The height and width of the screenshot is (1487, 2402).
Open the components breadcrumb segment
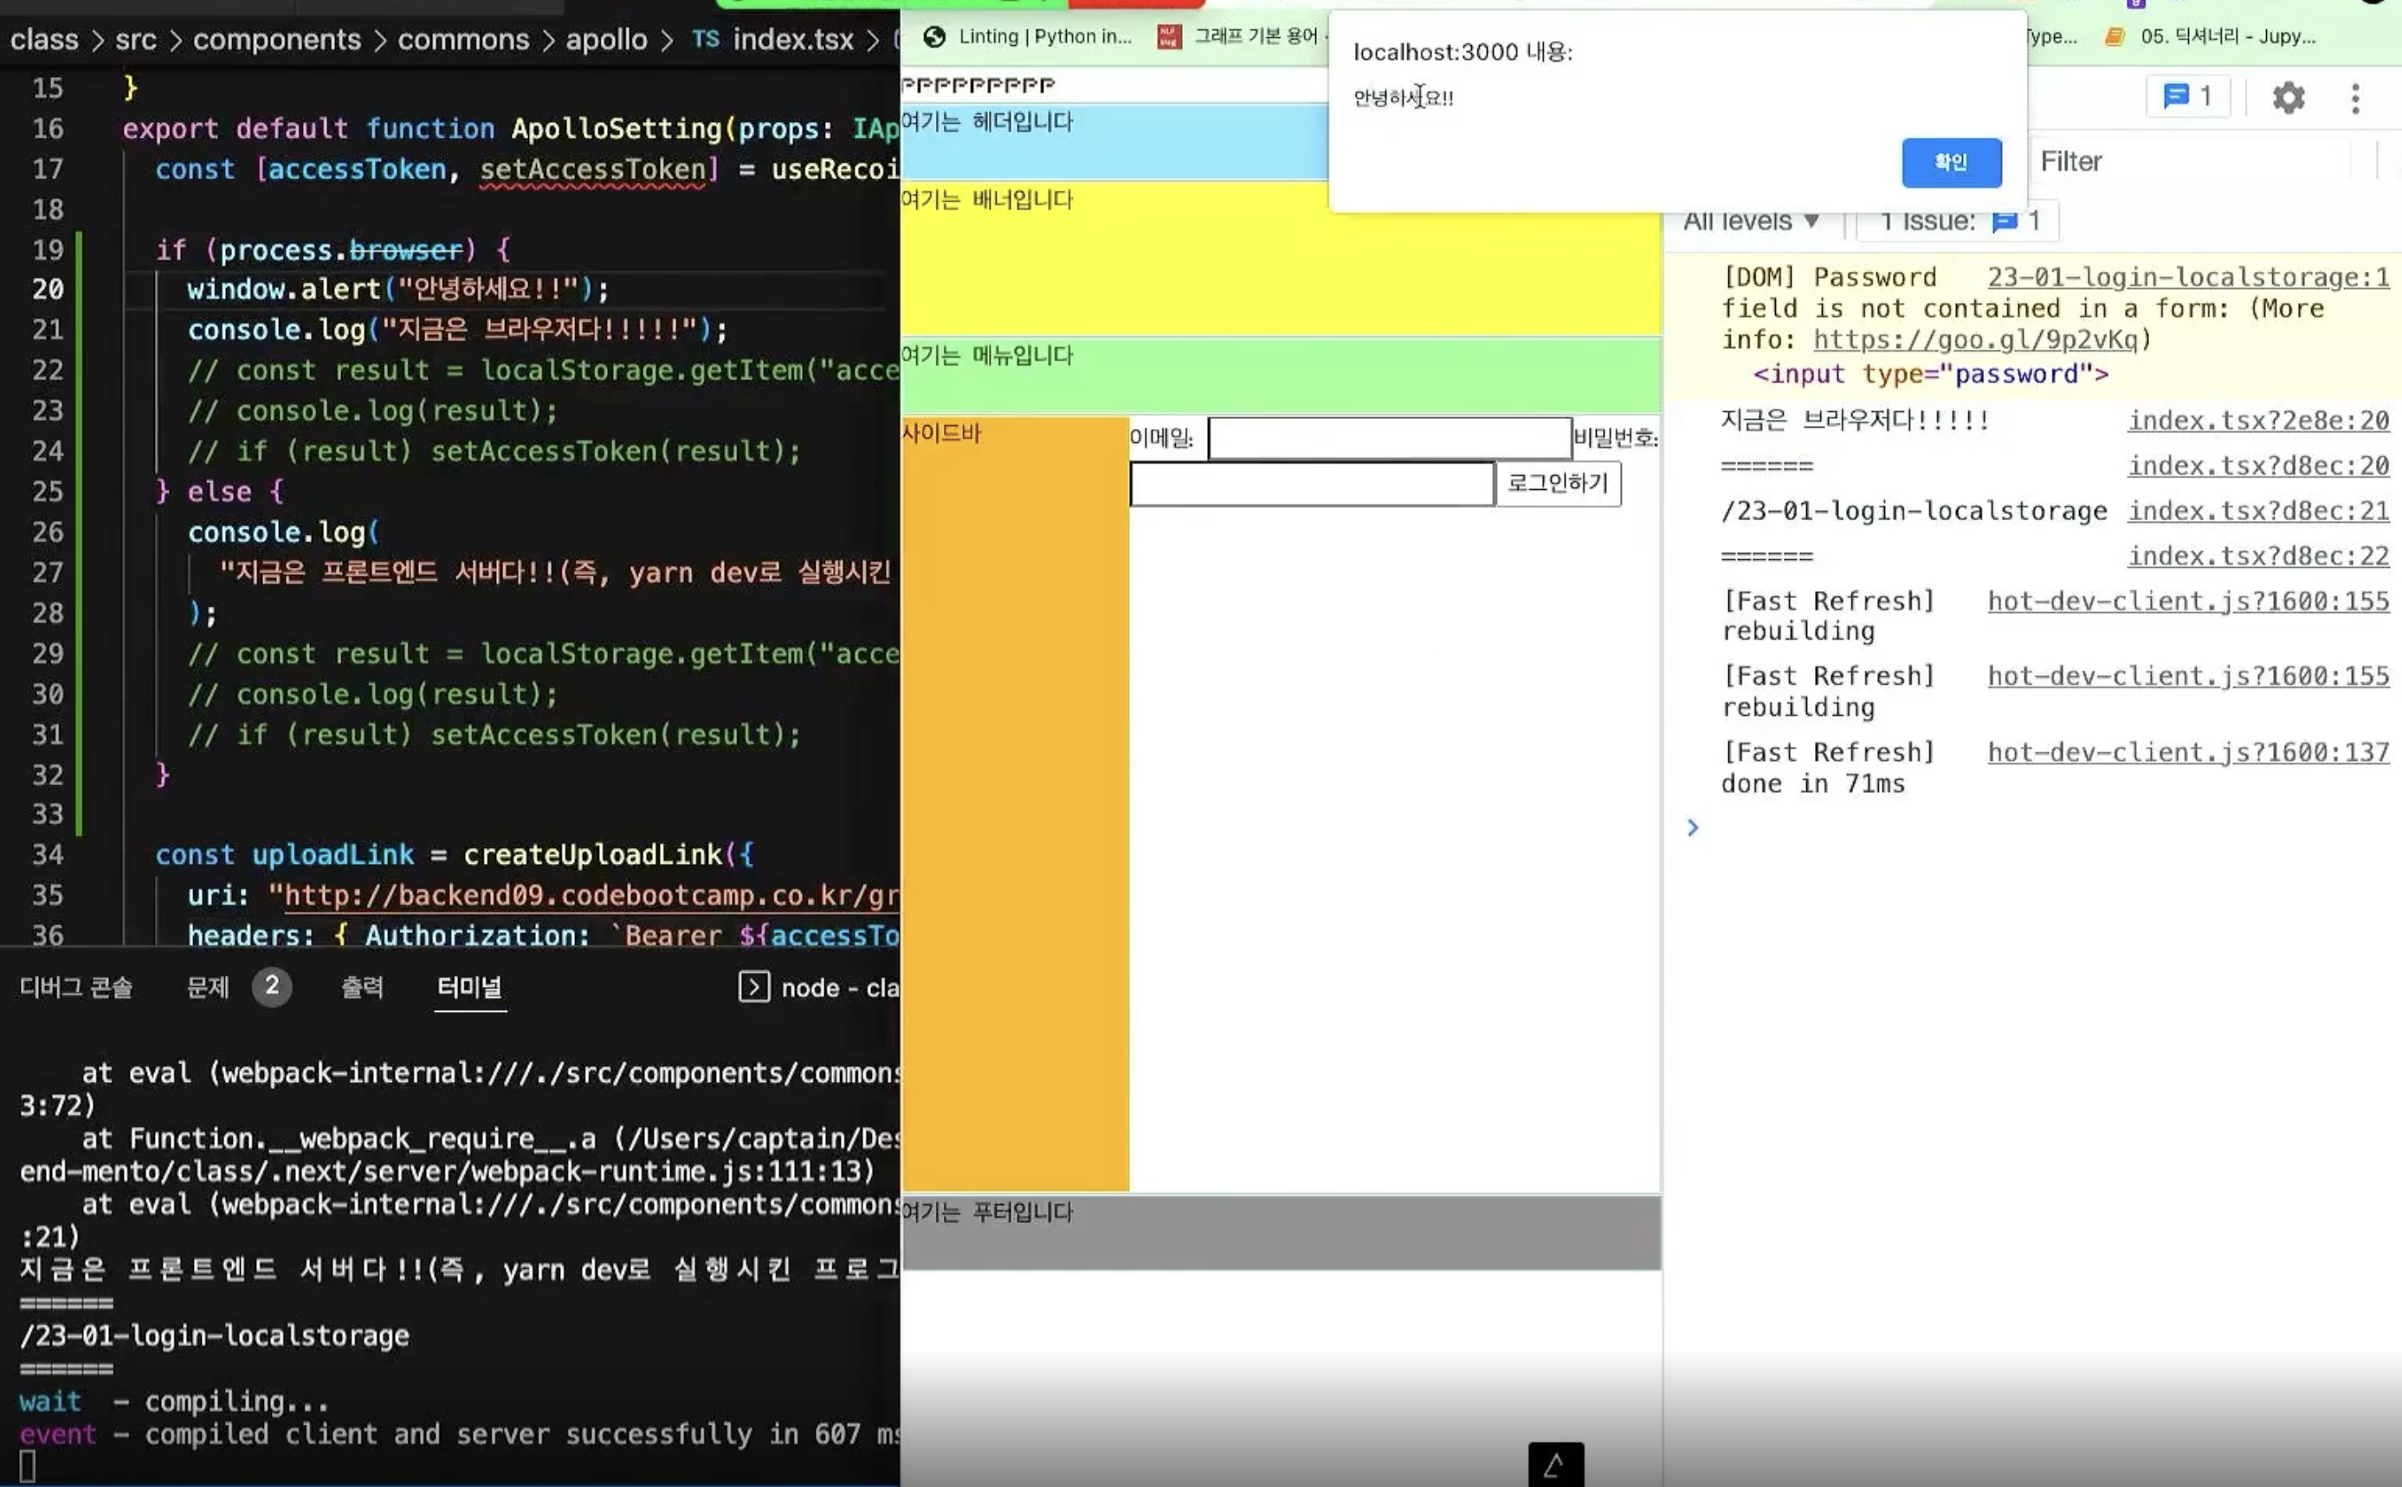[276, 39]
